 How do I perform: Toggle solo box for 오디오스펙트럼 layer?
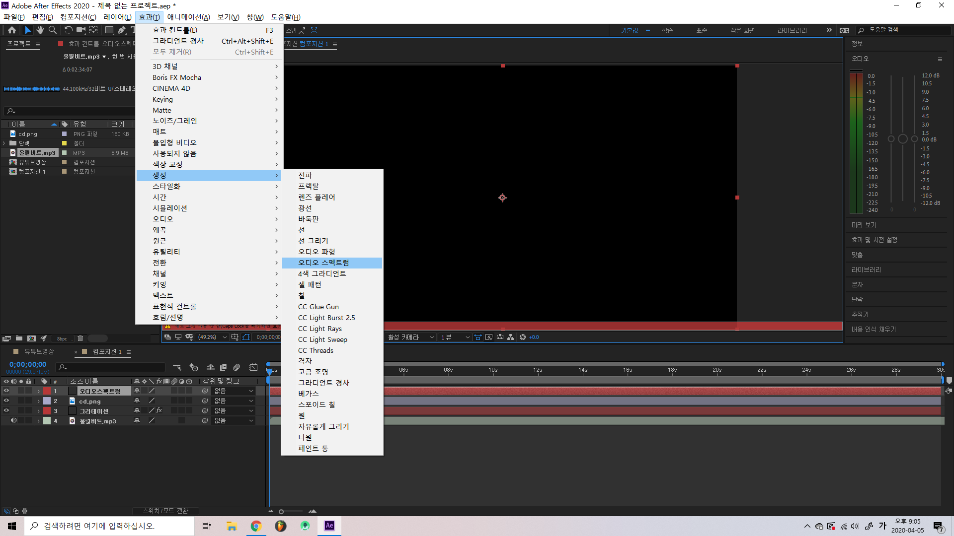coord(21,391)
